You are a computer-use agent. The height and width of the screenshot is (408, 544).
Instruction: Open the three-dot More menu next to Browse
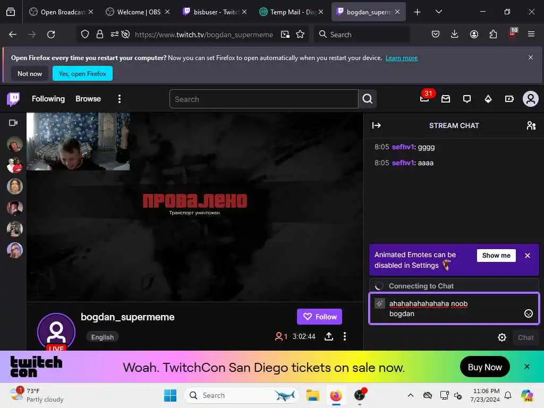click(x=120, y=99)
